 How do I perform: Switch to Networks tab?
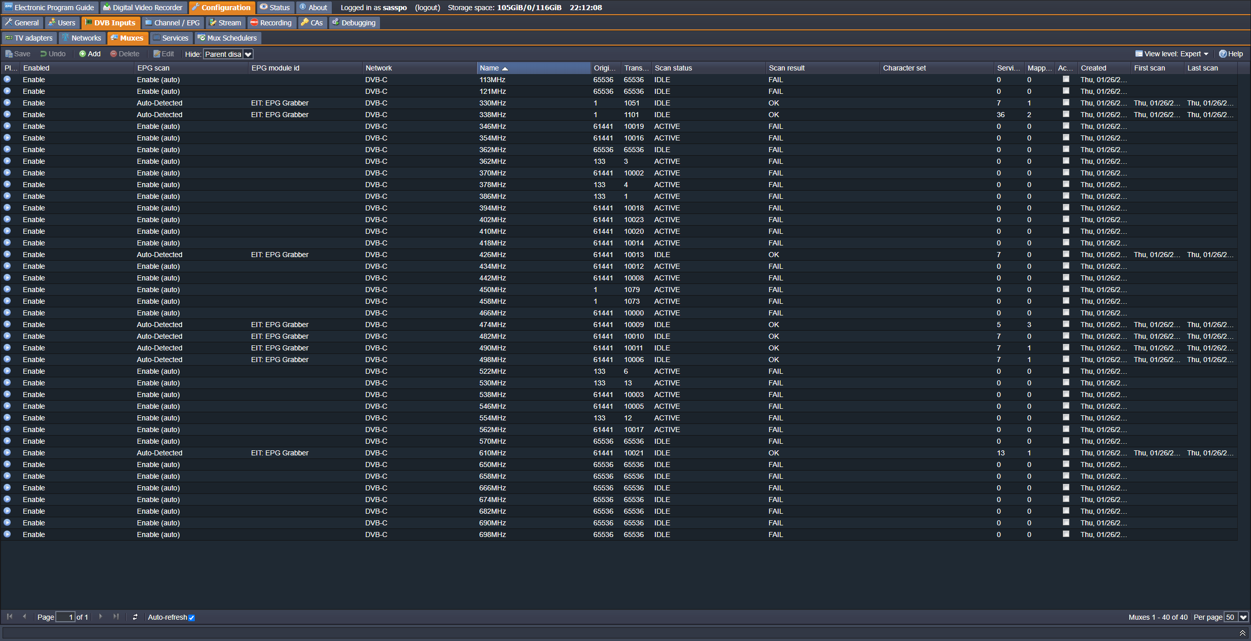(82, 38)
